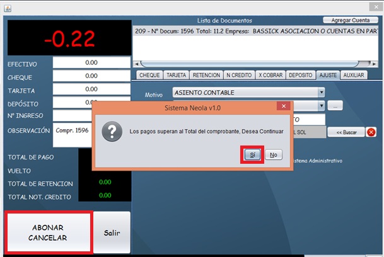Open the second dropdown below Motivo
The image size is (384, 257).
point(322,106)
